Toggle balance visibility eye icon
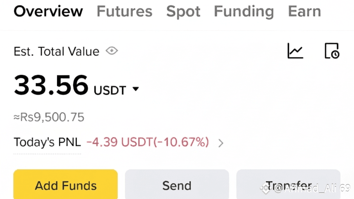Screen dimensions: 354x199 point(111,51)
